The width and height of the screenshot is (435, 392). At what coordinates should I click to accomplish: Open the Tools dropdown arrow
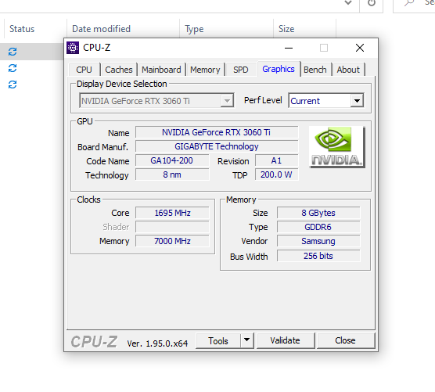[246, 340]
